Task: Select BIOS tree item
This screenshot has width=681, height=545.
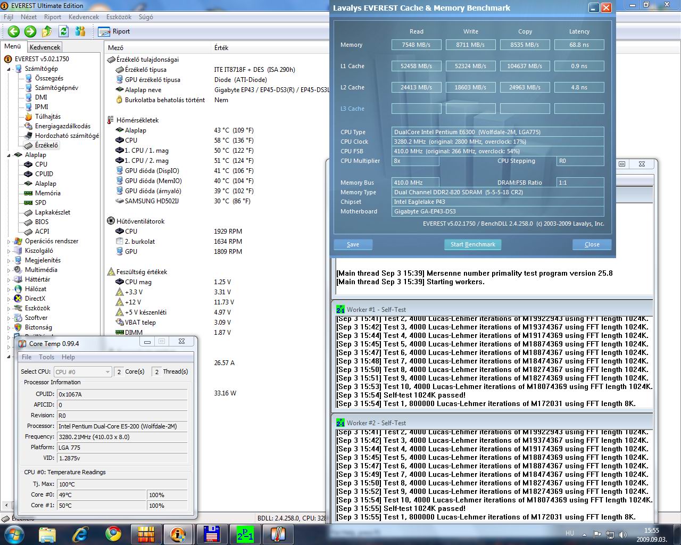Action: pos(41,222)
